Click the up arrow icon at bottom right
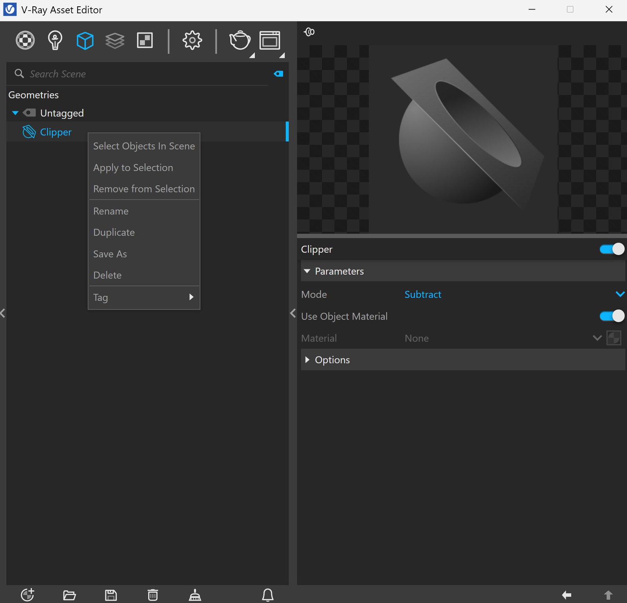627x603 pixels. click(608, 595)
